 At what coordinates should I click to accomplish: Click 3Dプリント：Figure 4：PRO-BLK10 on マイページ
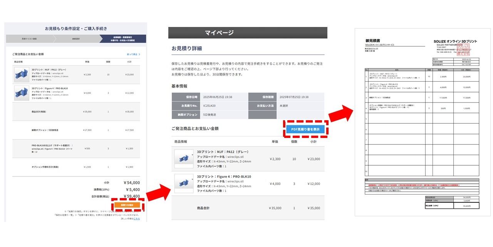click(224, 176)
